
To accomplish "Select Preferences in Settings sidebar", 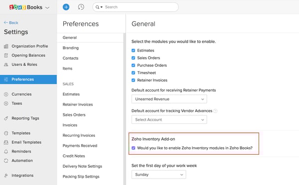I will coord(28,80).
